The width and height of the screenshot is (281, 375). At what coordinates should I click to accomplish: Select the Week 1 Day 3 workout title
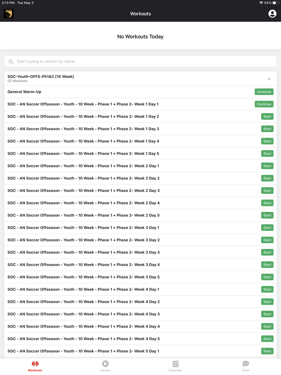pyautogui.click(x=83, y=129)
